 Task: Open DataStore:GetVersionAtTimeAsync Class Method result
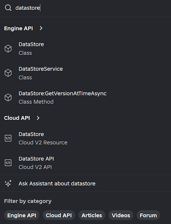[x=85, y=98]
